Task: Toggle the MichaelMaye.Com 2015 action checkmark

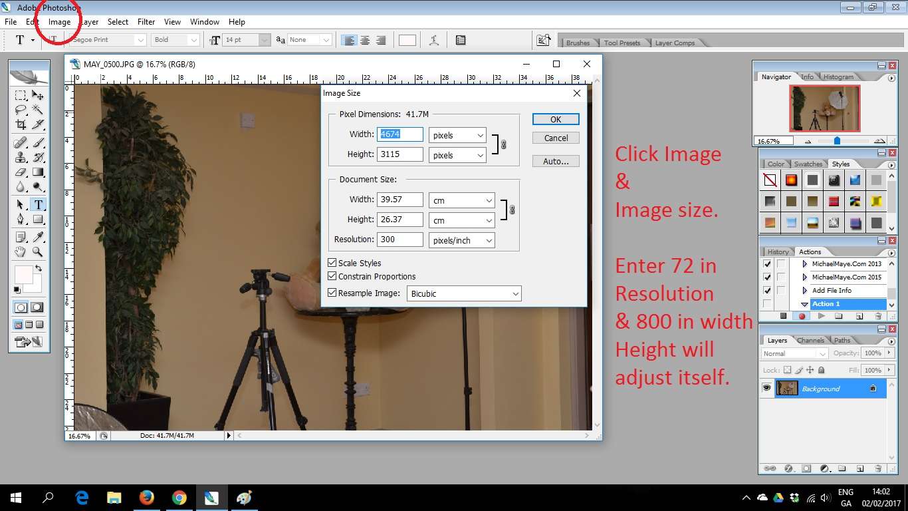Action: point(767,277)
